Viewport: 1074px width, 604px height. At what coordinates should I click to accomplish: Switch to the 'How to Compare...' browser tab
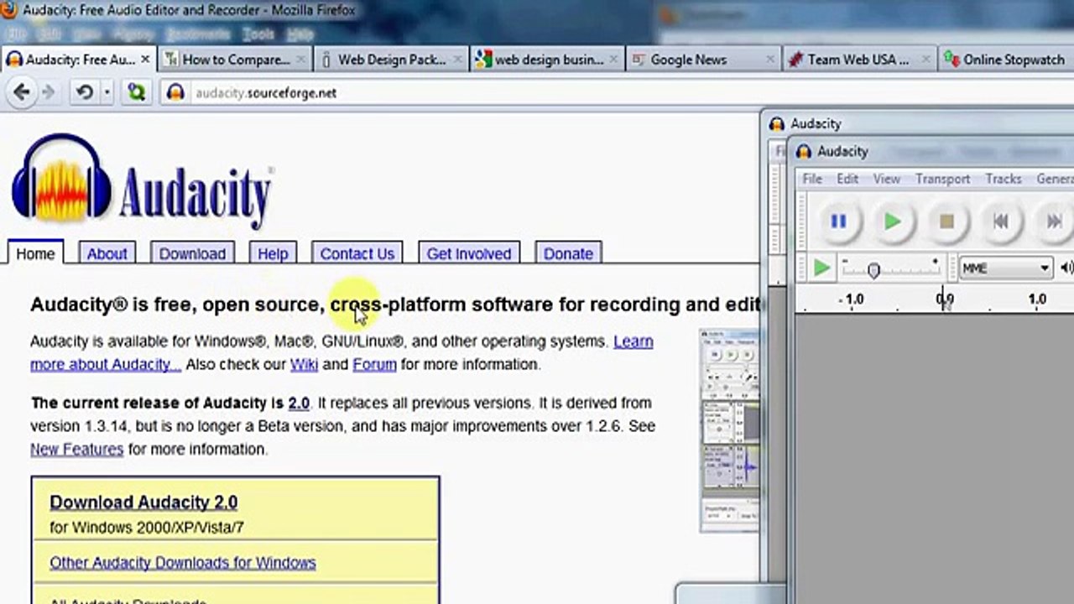point(235,60)
